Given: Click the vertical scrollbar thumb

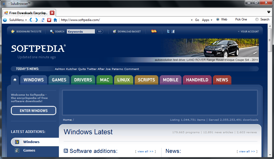Looking at the screenshot, I should 270,40.
